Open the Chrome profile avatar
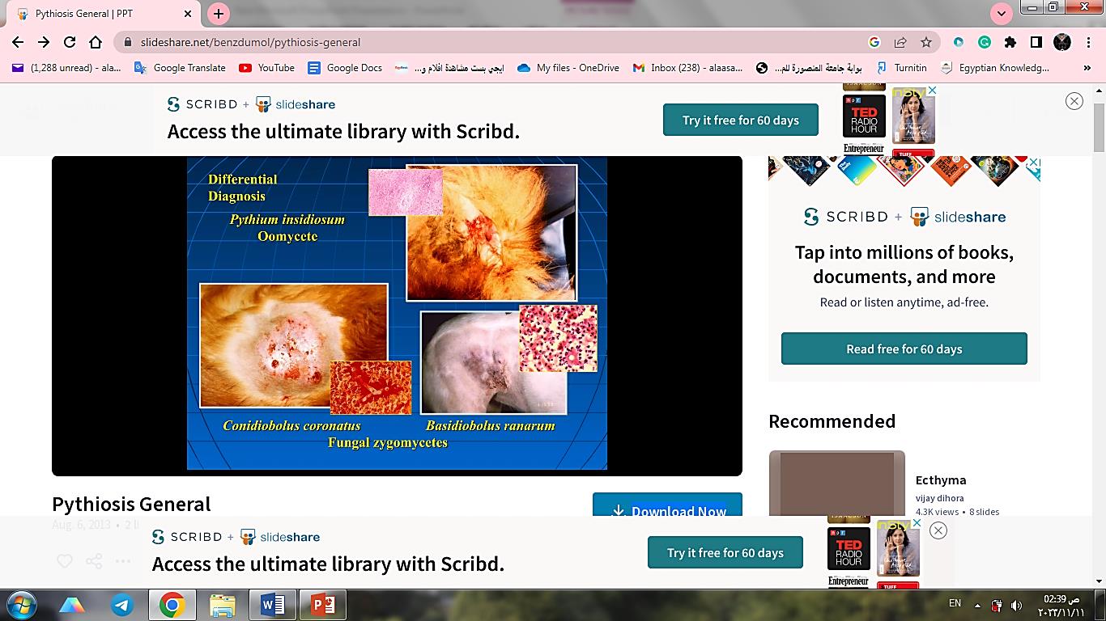 pos(1062,42)
